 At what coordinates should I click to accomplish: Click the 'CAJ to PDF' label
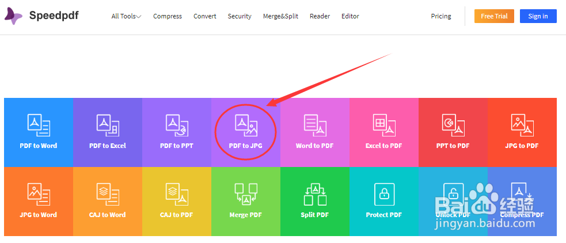(177, 215)
